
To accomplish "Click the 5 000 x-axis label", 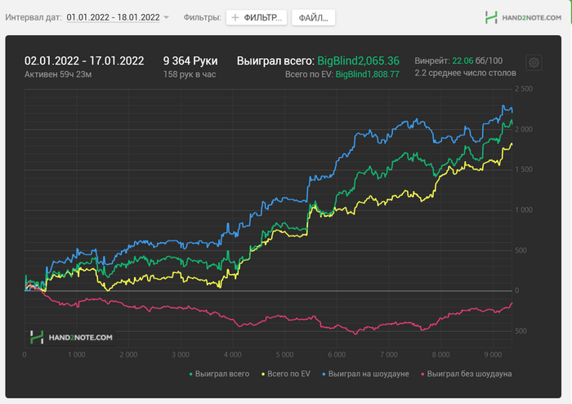I will pyautogui.click(x=284, y=355).
